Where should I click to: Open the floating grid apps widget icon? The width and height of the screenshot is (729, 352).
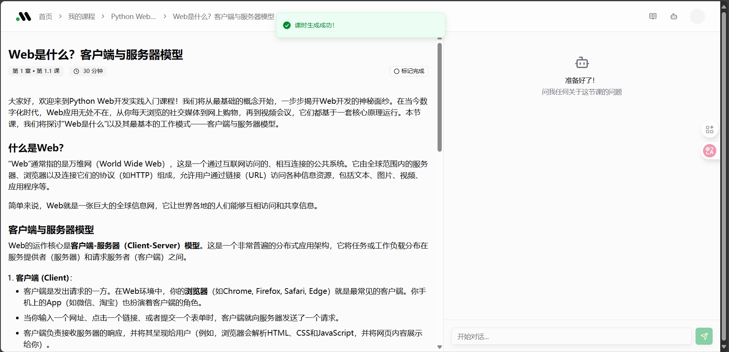(x=710, y=130)
